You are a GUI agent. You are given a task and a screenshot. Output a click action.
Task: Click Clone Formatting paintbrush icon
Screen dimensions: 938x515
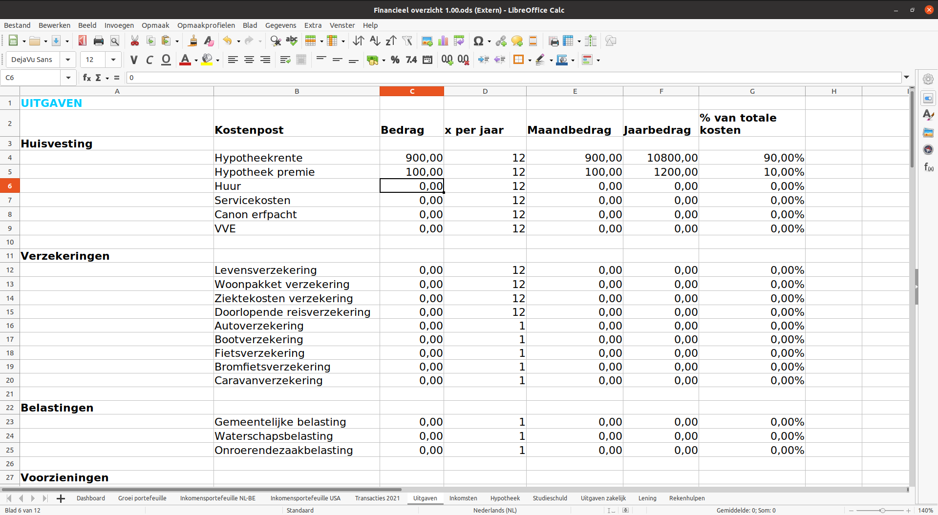[x=193, y=41]
